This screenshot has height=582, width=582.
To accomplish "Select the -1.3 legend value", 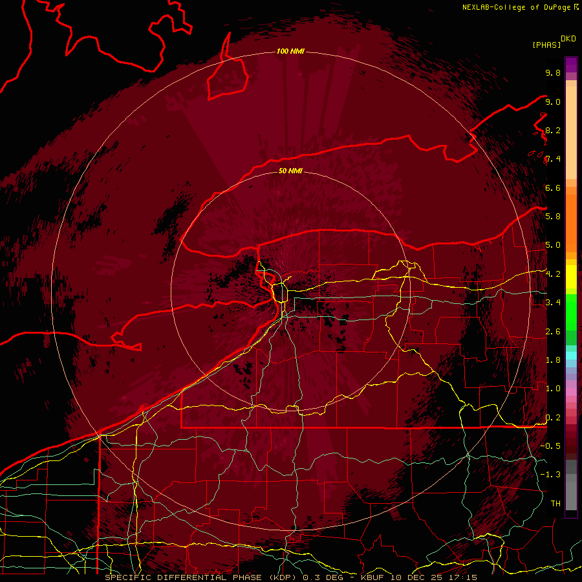I will (550, 475).
